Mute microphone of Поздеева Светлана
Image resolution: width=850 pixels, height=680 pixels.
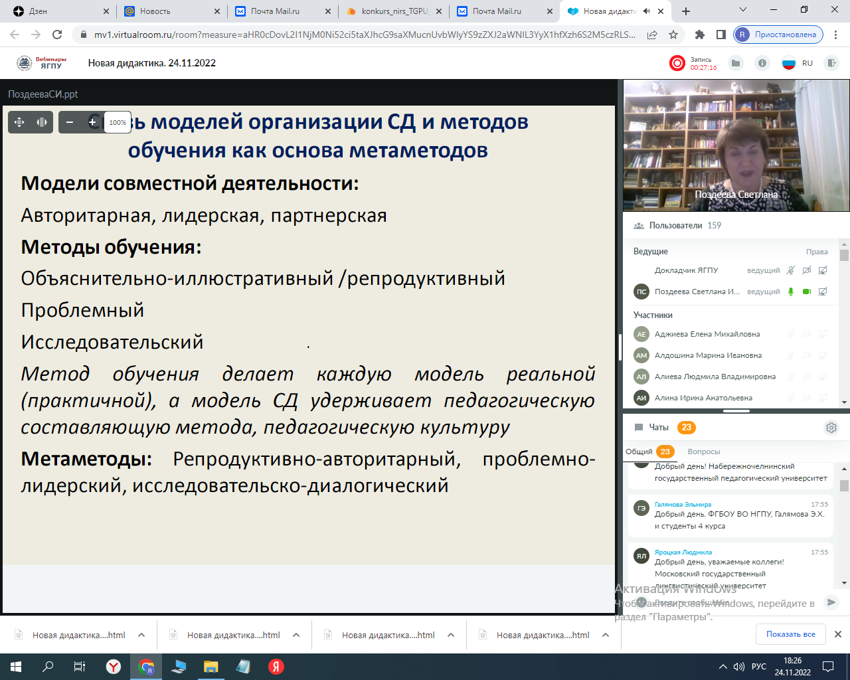coord(791,292)
